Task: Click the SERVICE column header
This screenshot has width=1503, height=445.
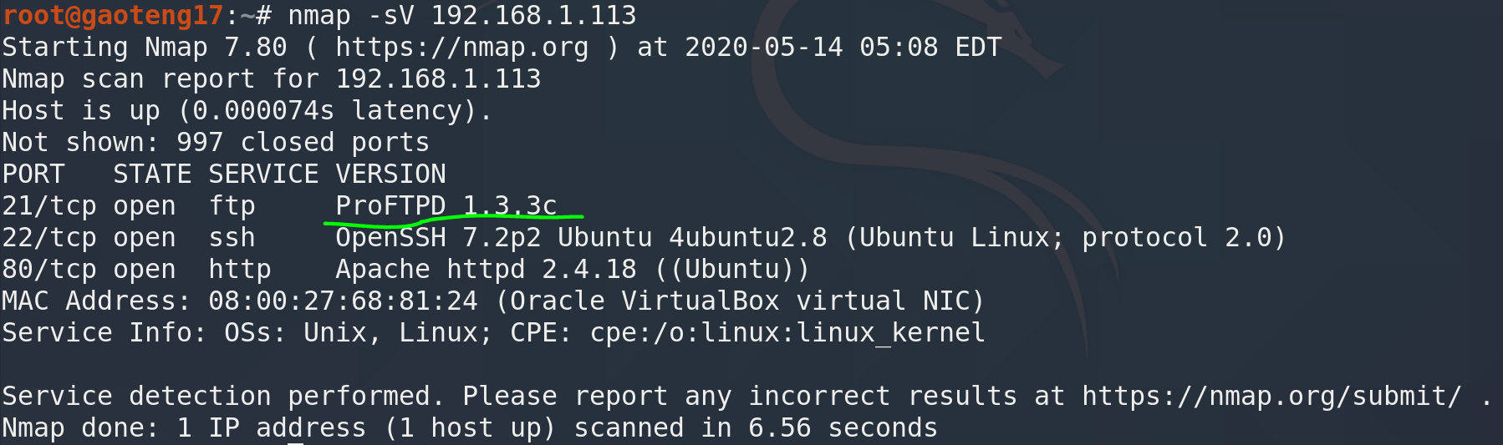Action: (x=263, y=174)
